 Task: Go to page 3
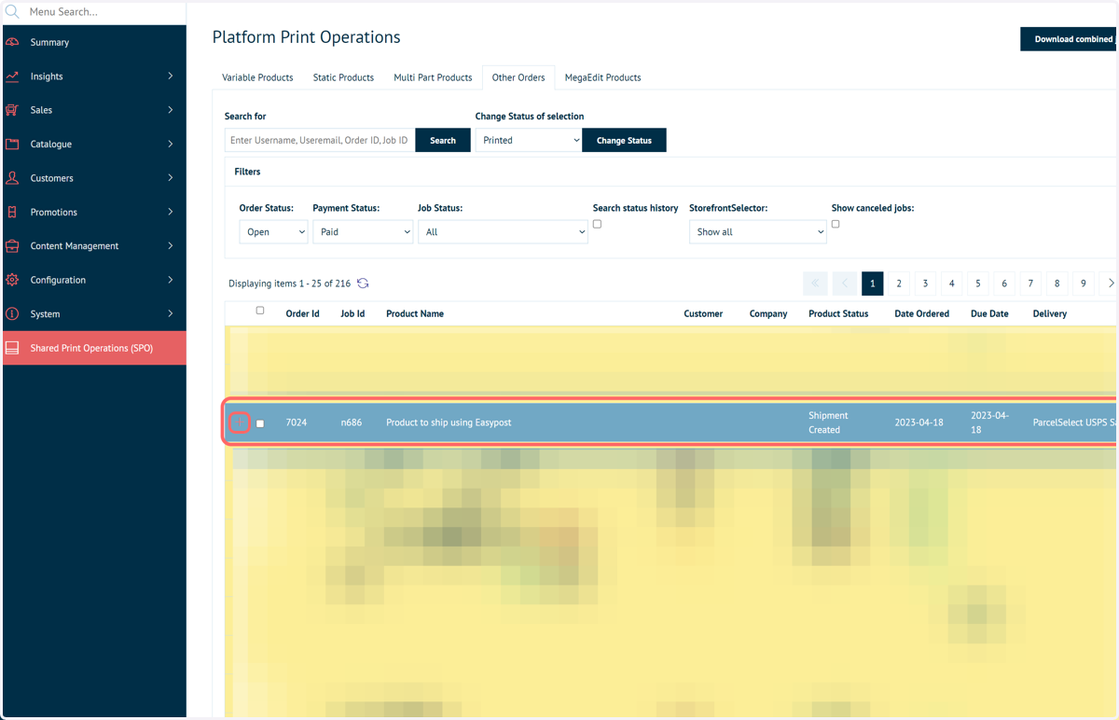[x=925, y=284]
